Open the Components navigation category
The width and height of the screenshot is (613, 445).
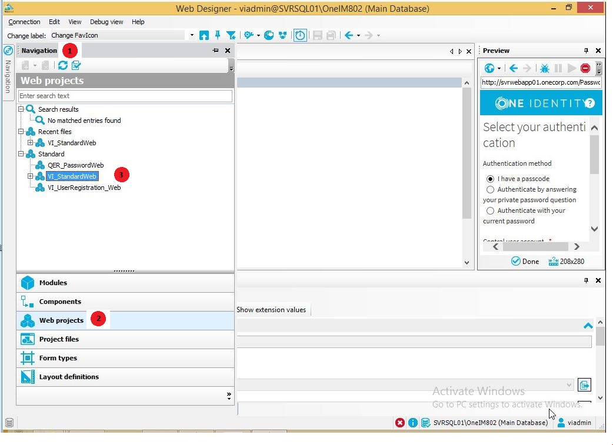(125, 302)
